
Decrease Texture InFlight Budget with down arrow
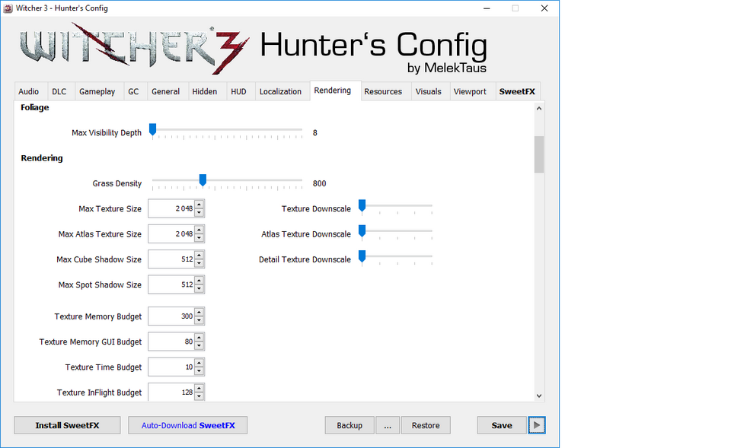(199, 396)
